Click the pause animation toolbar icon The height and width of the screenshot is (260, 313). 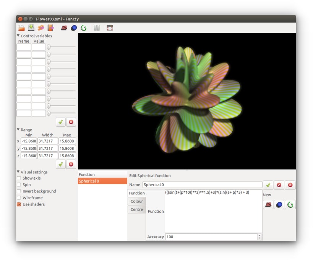click(97, 28)
